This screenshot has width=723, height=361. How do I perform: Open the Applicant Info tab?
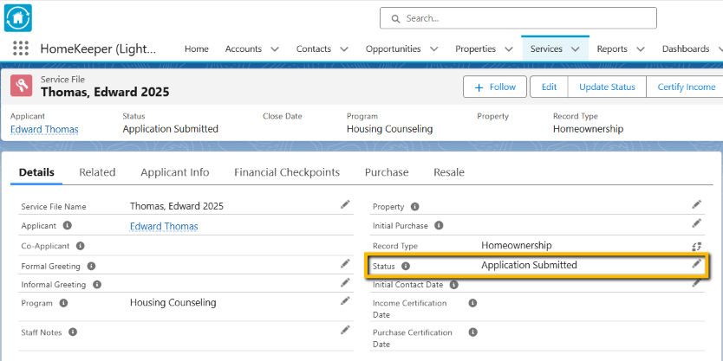coord(174,172)
